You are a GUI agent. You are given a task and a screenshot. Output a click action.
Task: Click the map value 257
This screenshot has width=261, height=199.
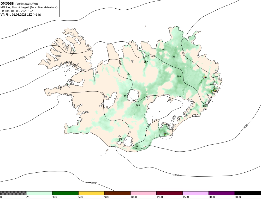point(146,62)
